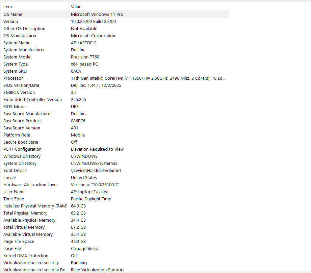
Task: Click the value Elevation Required to View
Action: pyautogui.click(x=97, y=149)
